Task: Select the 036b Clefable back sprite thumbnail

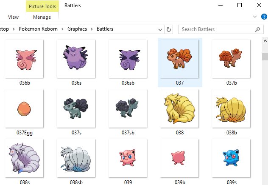Action: tap(24, 59)
